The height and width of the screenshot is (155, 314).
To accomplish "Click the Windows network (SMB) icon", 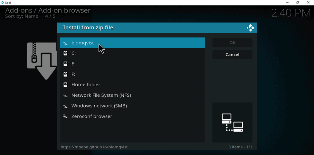I will point(65,106).
